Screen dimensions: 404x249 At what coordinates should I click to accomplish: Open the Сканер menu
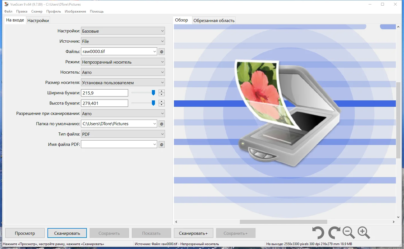click(x=37, y=11)
